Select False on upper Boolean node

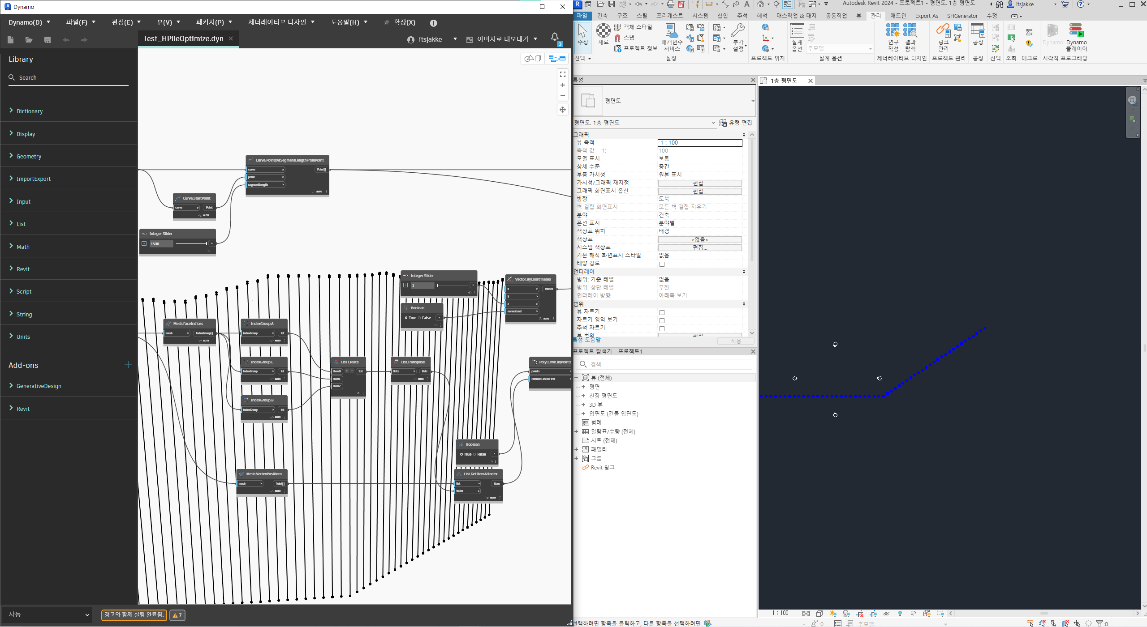click(x=420, y=318)
